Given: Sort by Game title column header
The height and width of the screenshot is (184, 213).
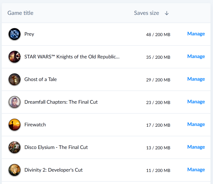Looking at the screenshot, I should 20,13.
